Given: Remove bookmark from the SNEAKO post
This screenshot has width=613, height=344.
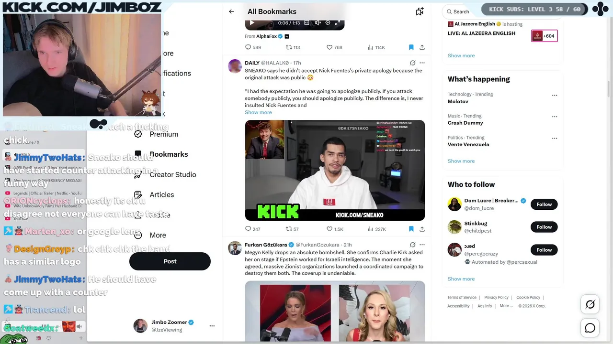Looking at the screenshot, I should [411, 229].
